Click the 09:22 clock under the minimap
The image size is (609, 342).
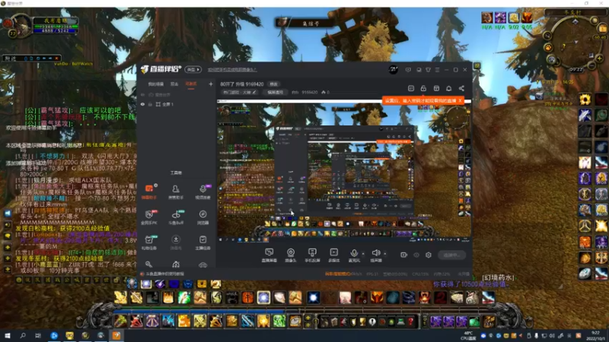pos(576,69)
